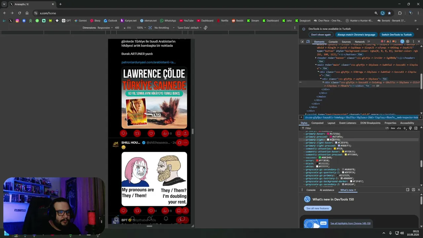This screenshot has height=238, width=423.
Task: Open color picker for --error red swatch
Action: click(317, 161)
